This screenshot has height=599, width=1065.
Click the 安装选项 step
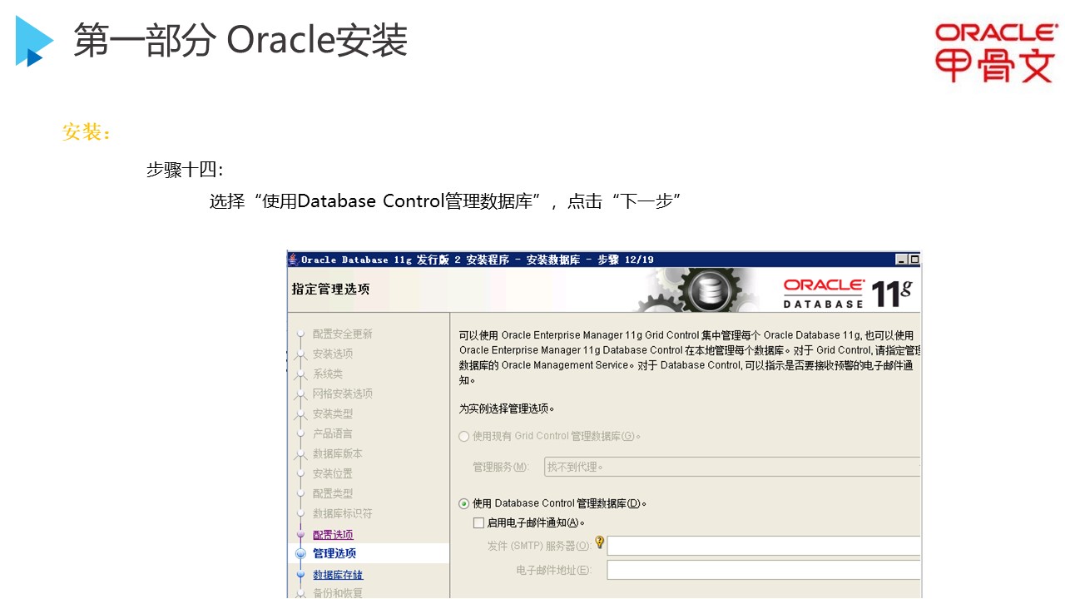333,354
